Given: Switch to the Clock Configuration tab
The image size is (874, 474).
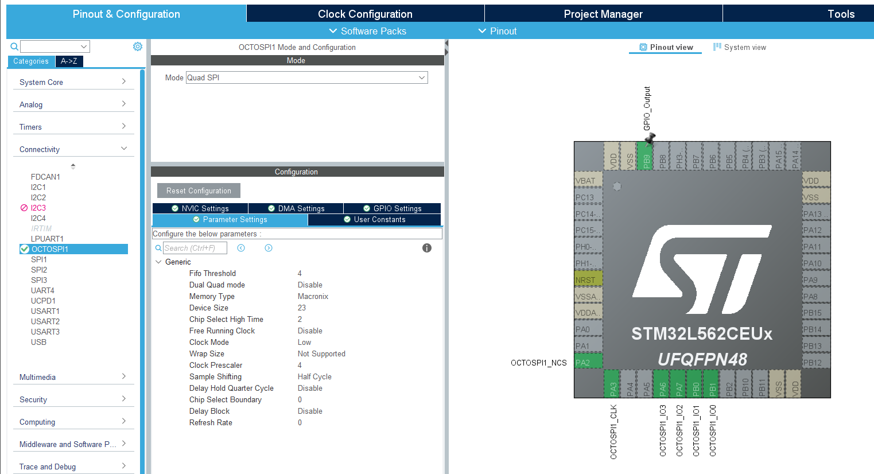Looking at the screenshot, I should click(x=365, y=14).
